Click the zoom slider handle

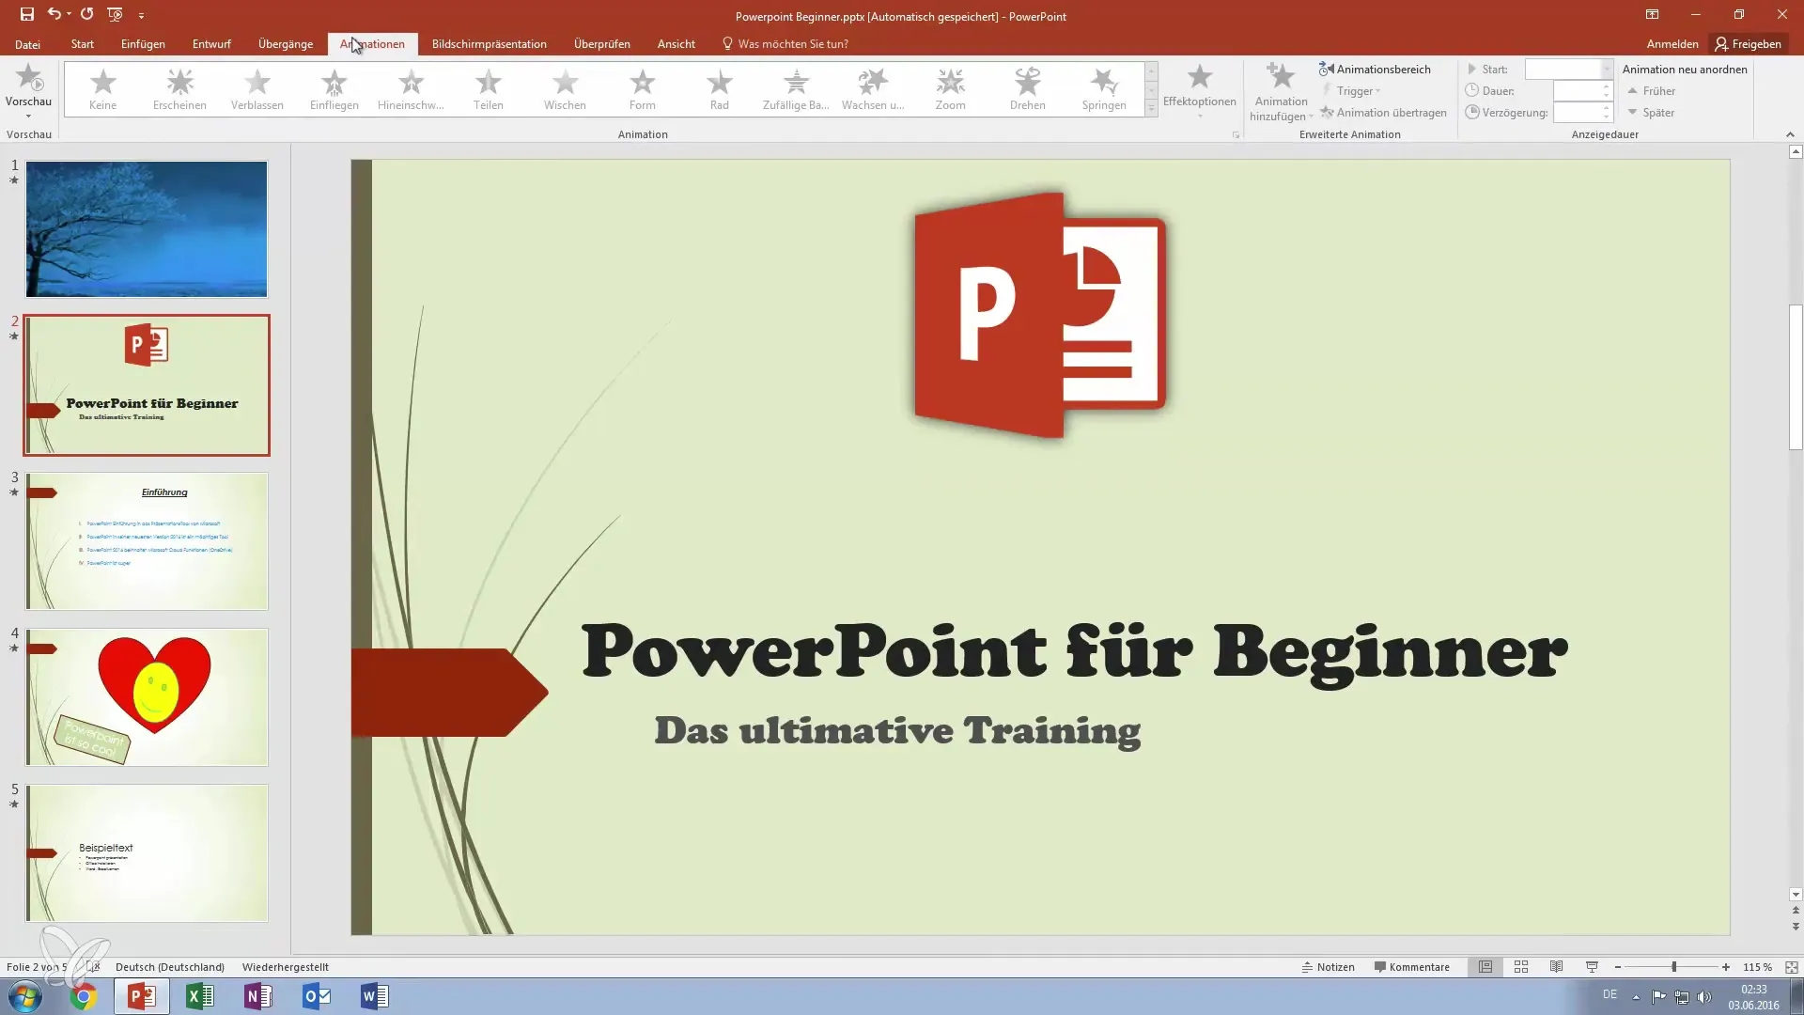[x=1673, y=967]
